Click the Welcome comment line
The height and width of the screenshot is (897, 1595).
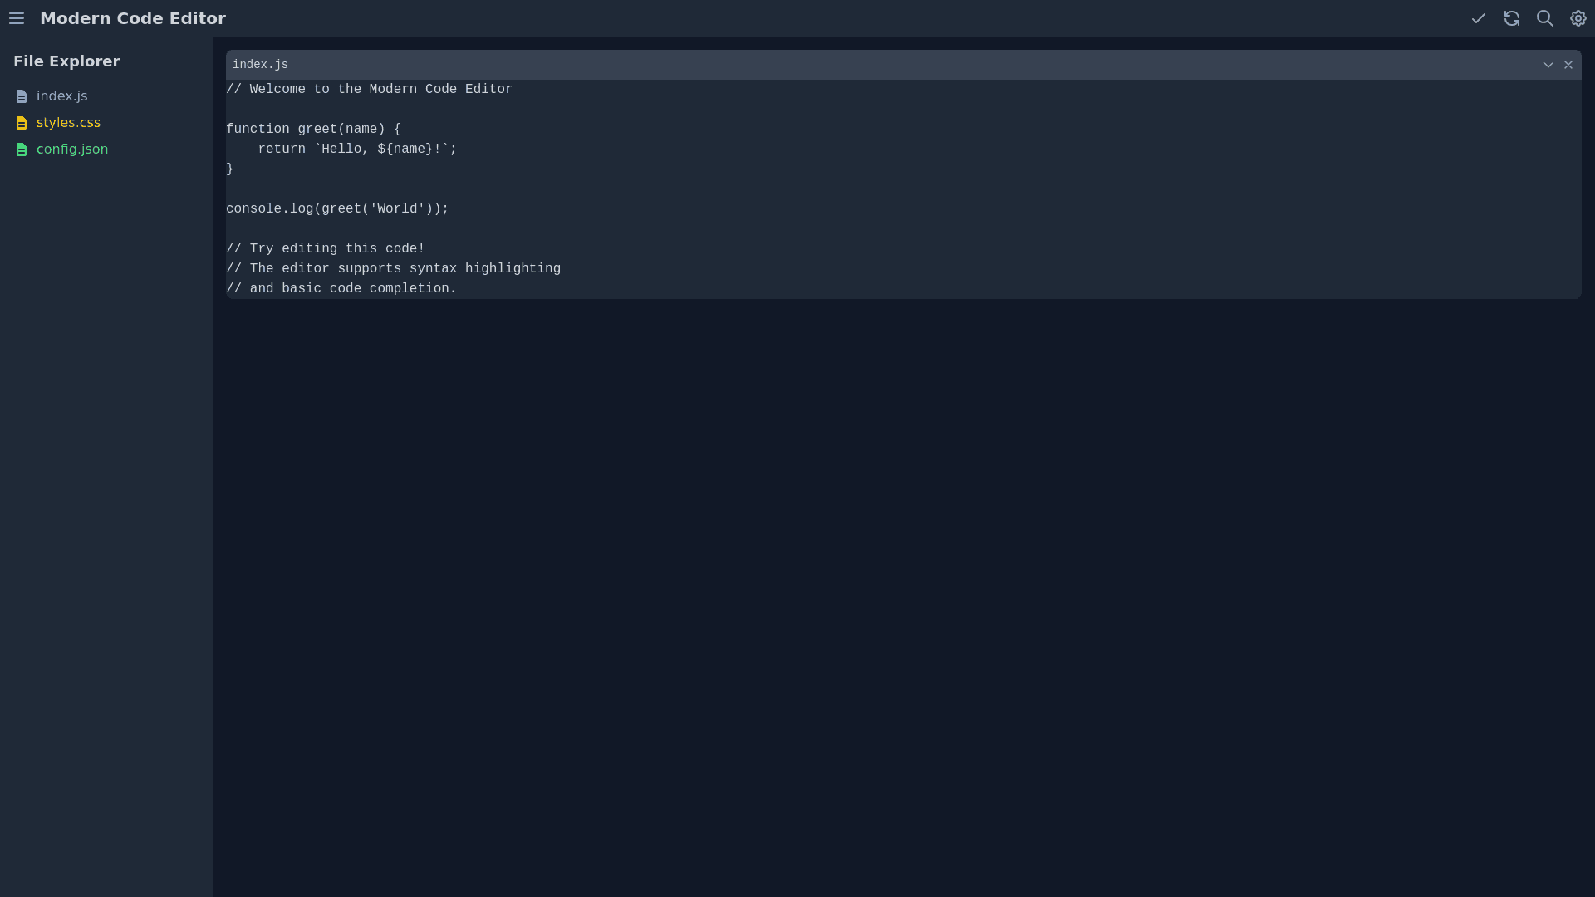(x=369, y=90)
